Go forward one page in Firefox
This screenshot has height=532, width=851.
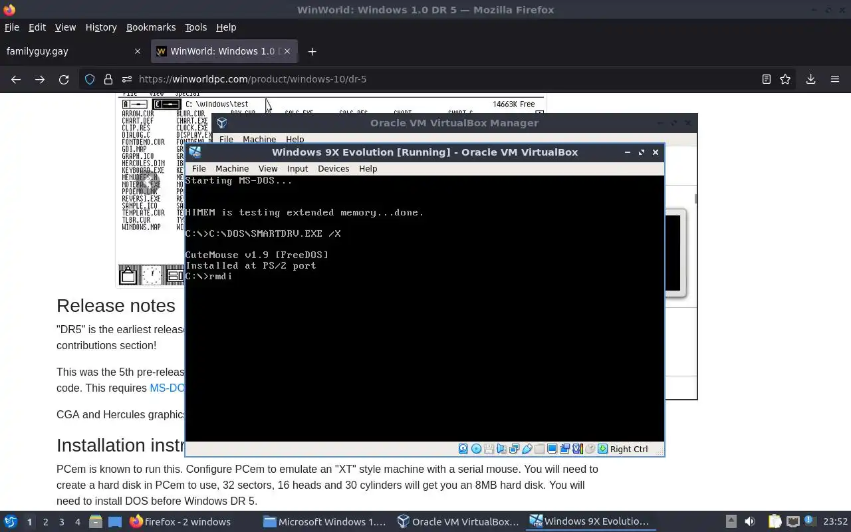pyautogui.click(x=40, y=79)
